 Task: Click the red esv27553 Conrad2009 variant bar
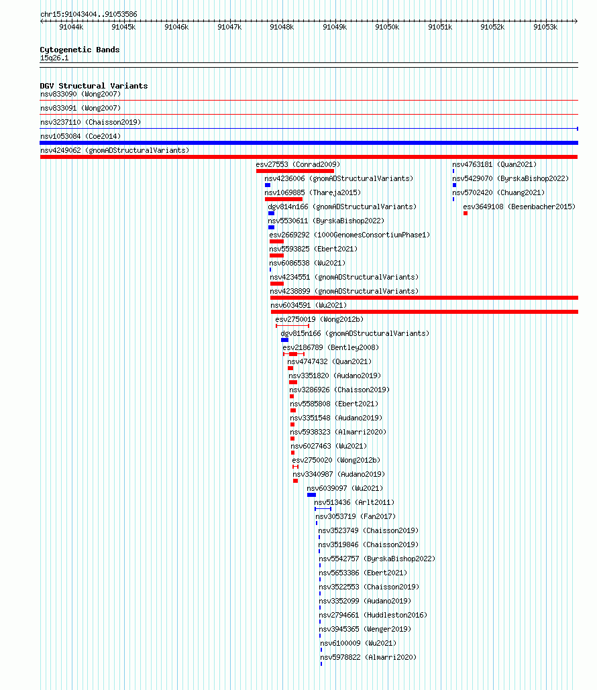[295, 171]
